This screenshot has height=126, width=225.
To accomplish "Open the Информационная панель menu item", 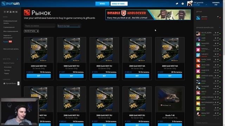I will click(10, 22).
